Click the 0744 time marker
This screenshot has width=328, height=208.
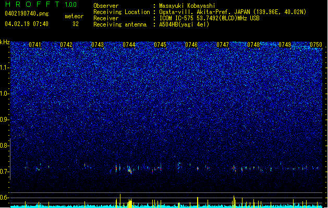pyautogui.click(x=129, y=45)
